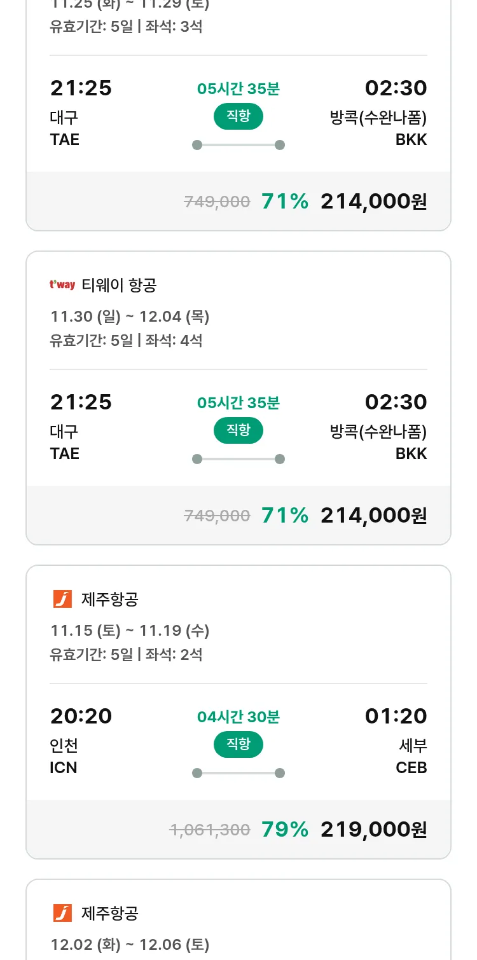Tap the 직항 badge on the 3석 Daegu flight
Screen dimensions: 477x960
[x=238, y=116]
